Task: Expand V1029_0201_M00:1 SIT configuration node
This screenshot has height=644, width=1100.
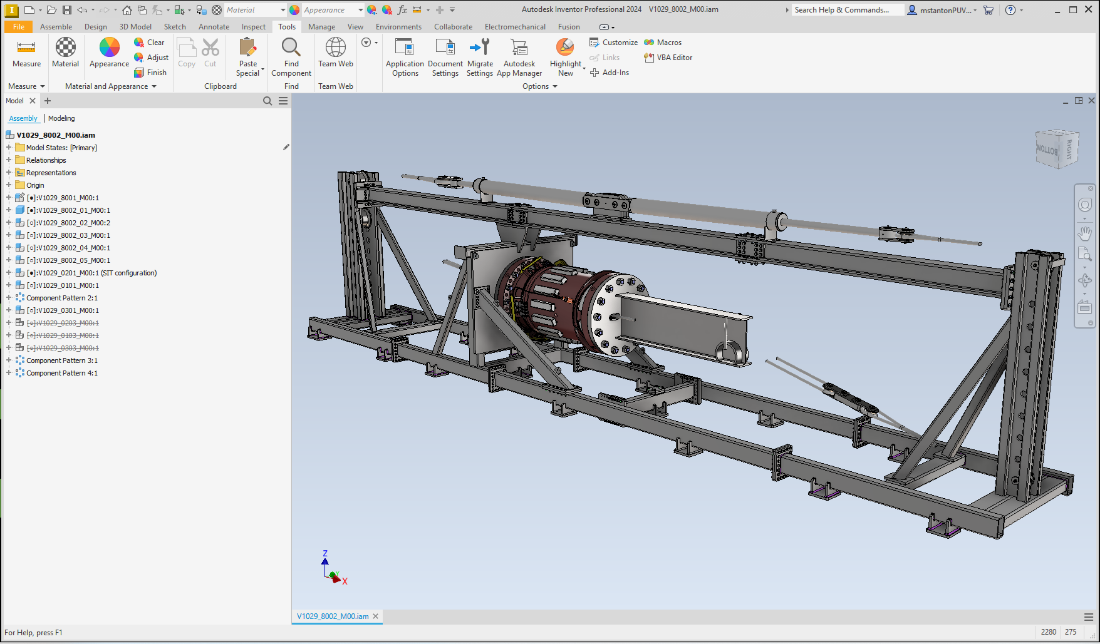Action: click(9, 273)
